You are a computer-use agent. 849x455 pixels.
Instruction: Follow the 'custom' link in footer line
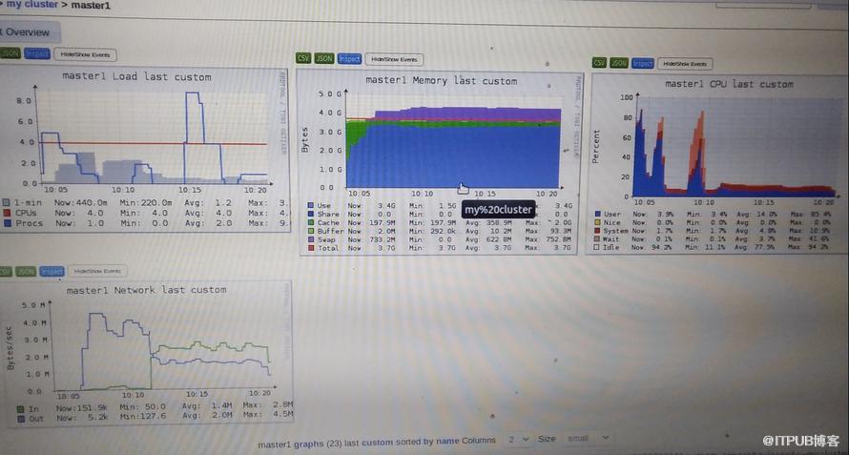click(377, 442)
